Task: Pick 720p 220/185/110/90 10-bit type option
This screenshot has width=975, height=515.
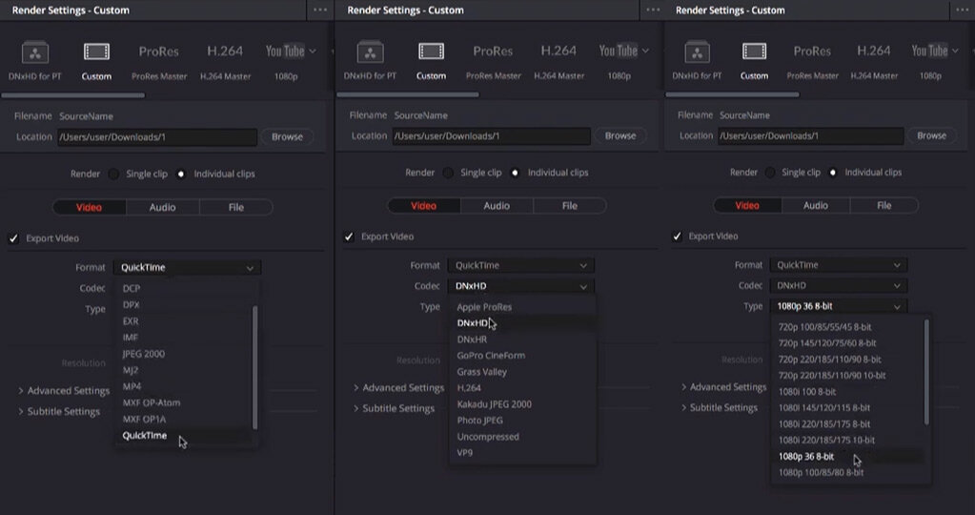Action: [x=832, y=376]
